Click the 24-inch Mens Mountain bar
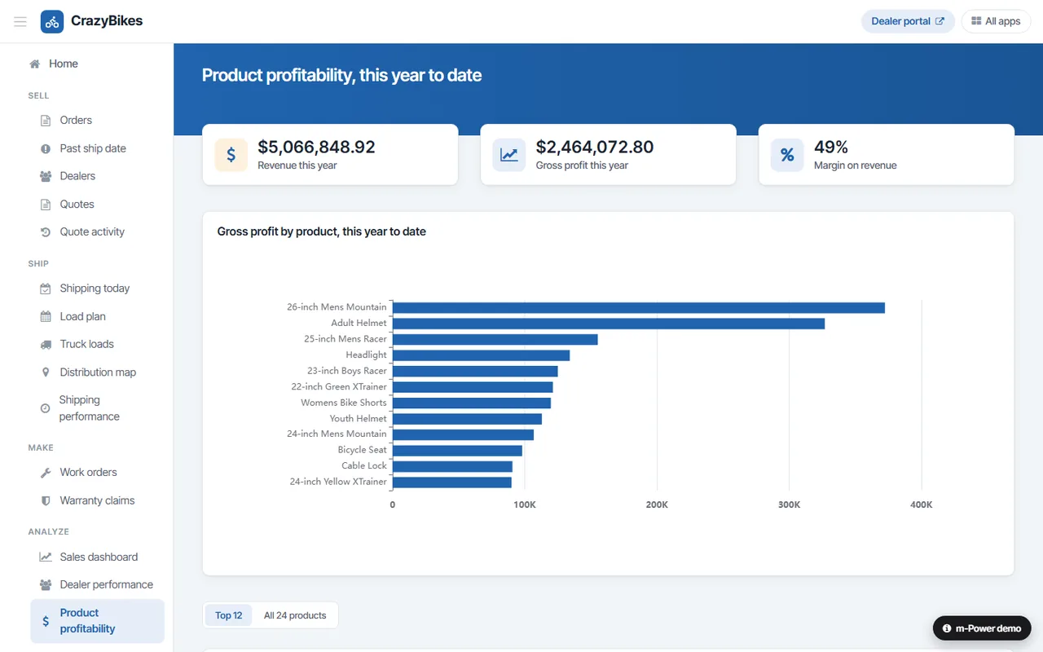This screenshot has height=652, width=1043. (463, 434)
